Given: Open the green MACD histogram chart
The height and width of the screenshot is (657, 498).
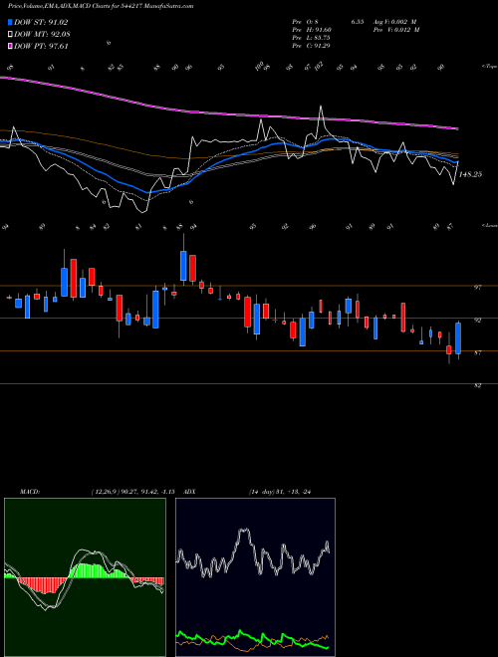Looking at the screenshot, I should tap(85, 577).
